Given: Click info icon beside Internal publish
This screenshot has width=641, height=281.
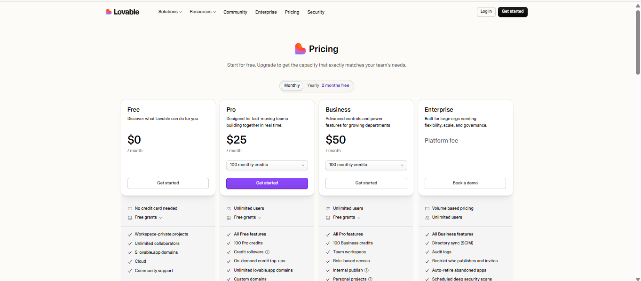Looking at the screenshot, I should coord(366,270).
